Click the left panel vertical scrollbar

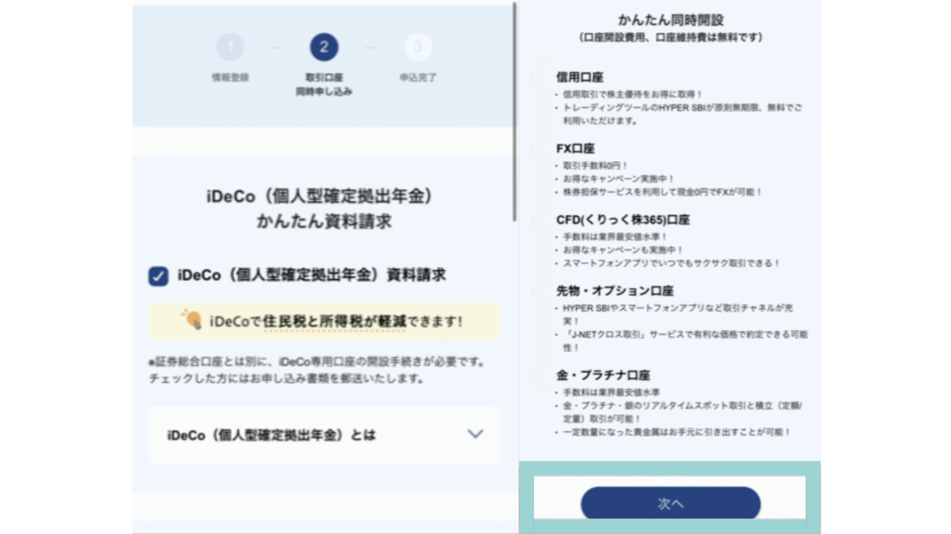(516, 111)
